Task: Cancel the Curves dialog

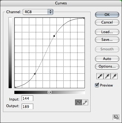Action: (107, 22)
